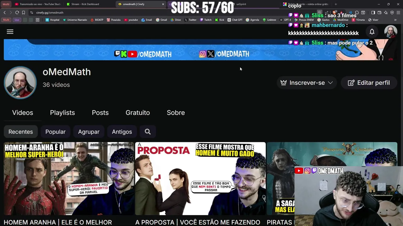Open the Twitter bookmark
The height and width of the screenshot is (226, 403).
tap(190, 20)
